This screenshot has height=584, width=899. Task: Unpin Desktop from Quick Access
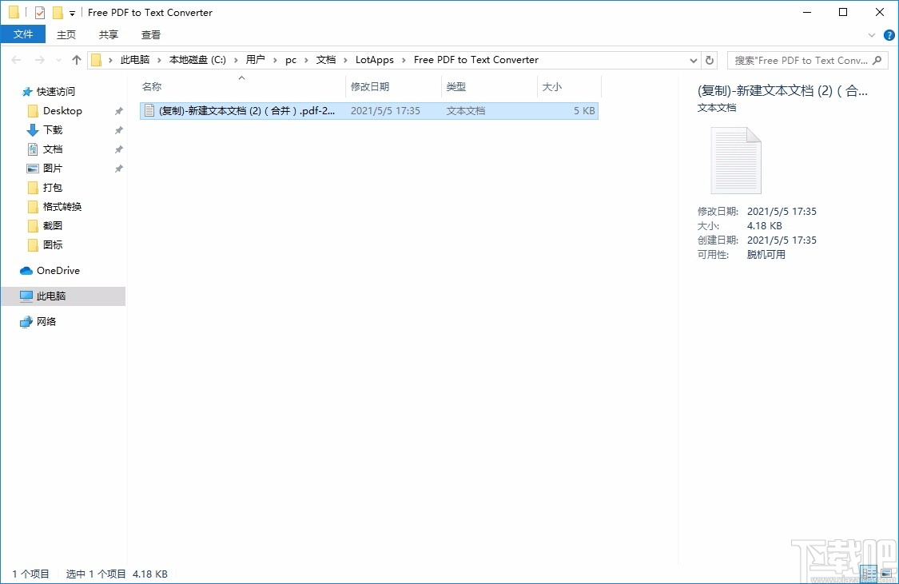[x=118, y=110]
